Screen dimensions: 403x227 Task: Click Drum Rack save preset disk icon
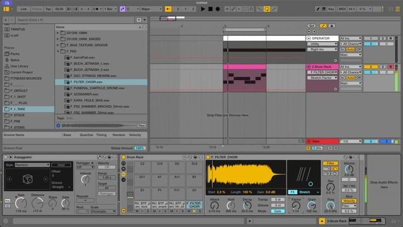coord(195,157)
